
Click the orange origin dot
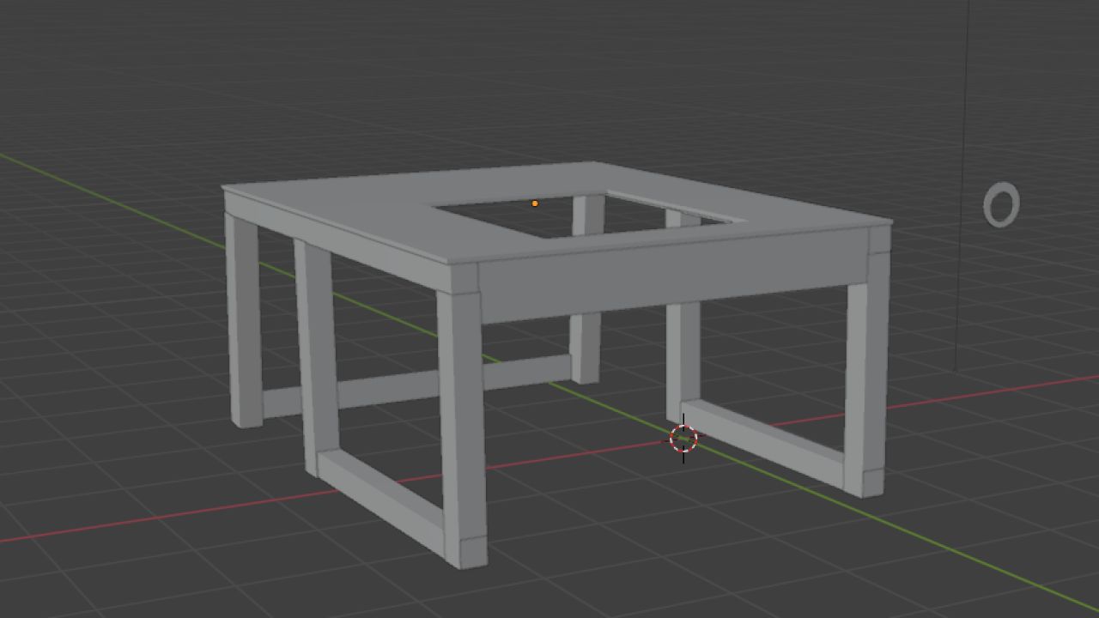click(x=535, y=203)
